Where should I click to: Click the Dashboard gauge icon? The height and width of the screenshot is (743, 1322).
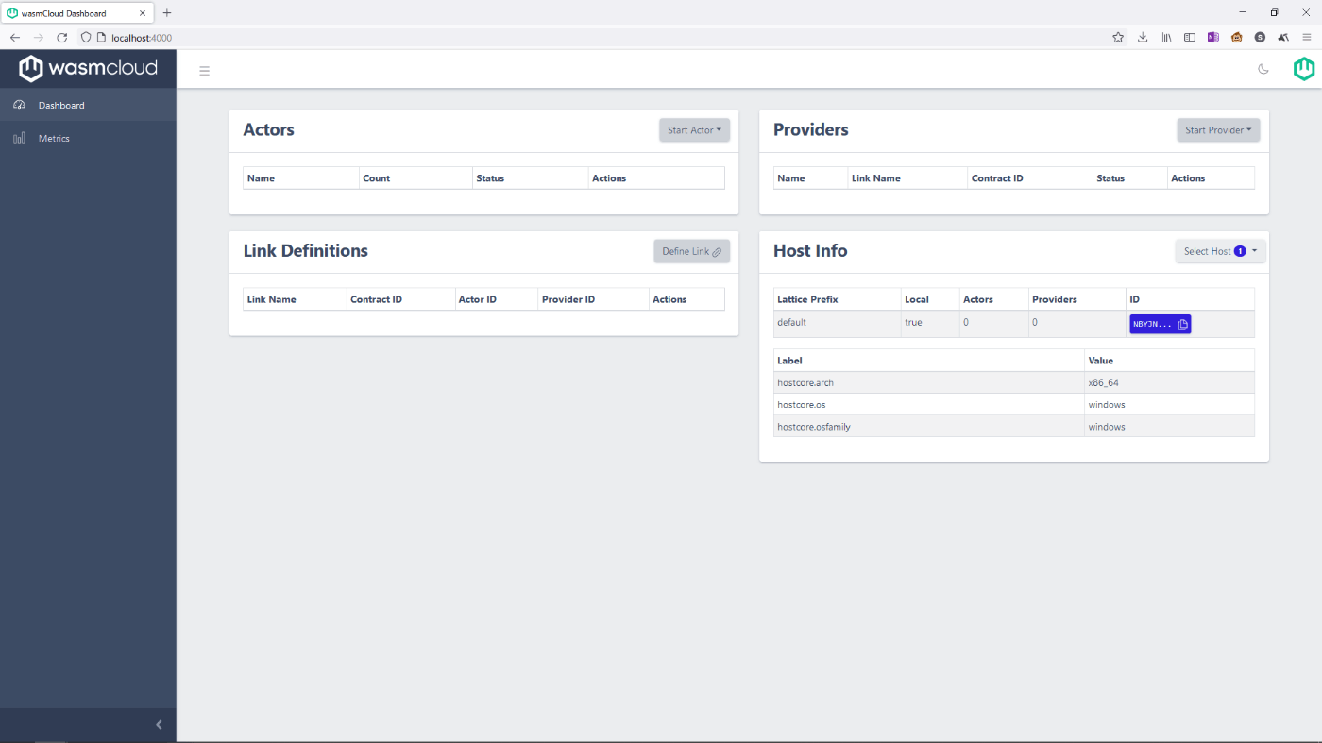pyautogui.click(x=20, y=105)
